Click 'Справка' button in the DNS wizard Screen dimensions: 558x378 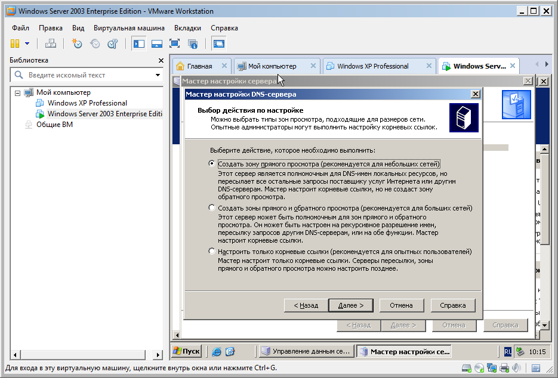(452, 305)
